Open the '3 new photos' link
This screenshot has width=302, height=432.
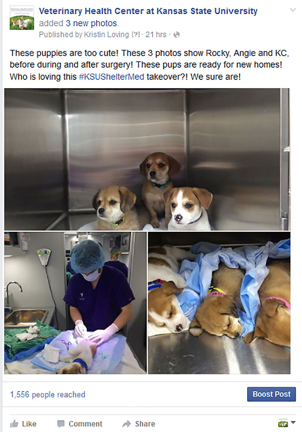click(x=91, y=23)
